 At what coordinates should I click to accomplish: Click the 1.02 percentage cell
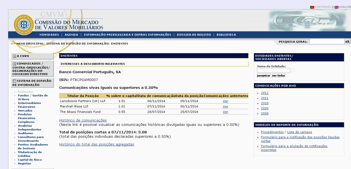(122, 106)
